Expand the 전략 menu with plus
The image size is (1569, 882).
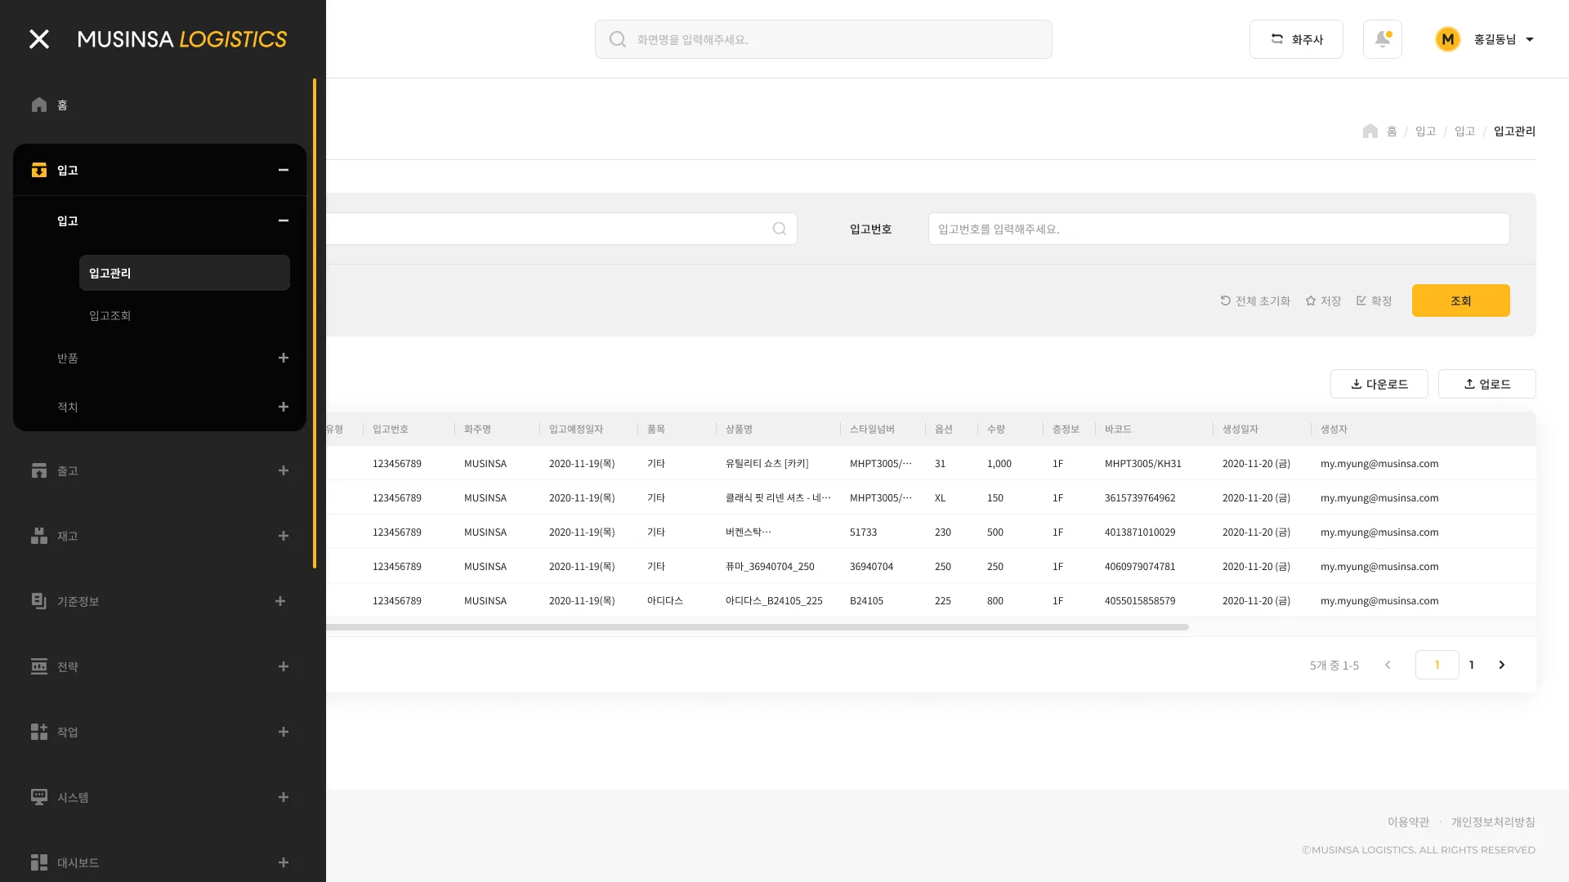[284, 666]
